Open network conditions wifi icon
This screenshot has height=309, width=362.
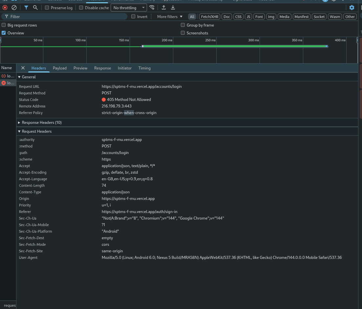click(152, 8)
